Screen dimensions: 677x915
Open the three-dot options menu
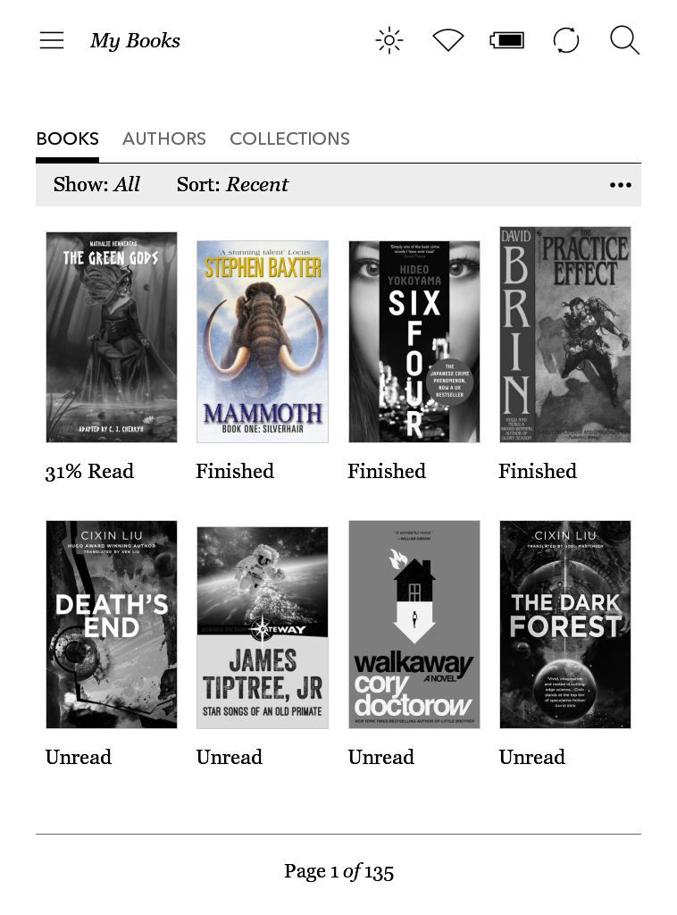pos(621,185)
